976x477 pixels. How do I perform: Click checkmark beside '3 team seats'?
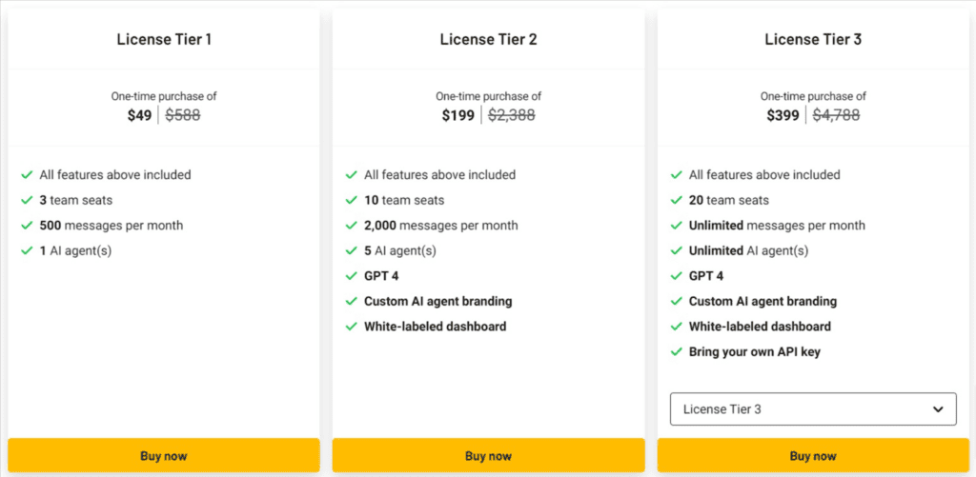point(27,201)
